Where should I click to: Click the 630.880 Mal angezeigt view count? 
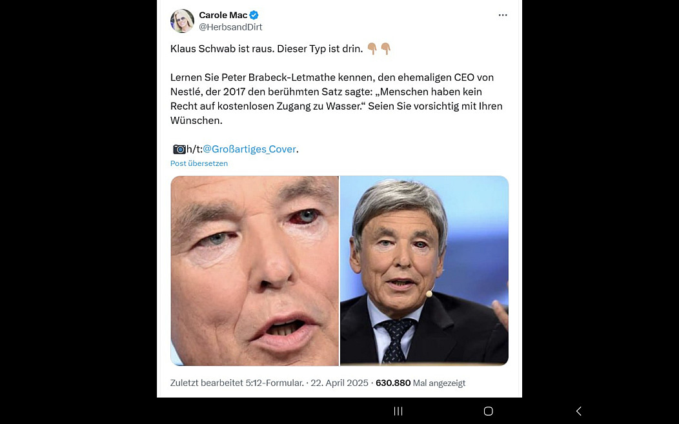point(420,383)
